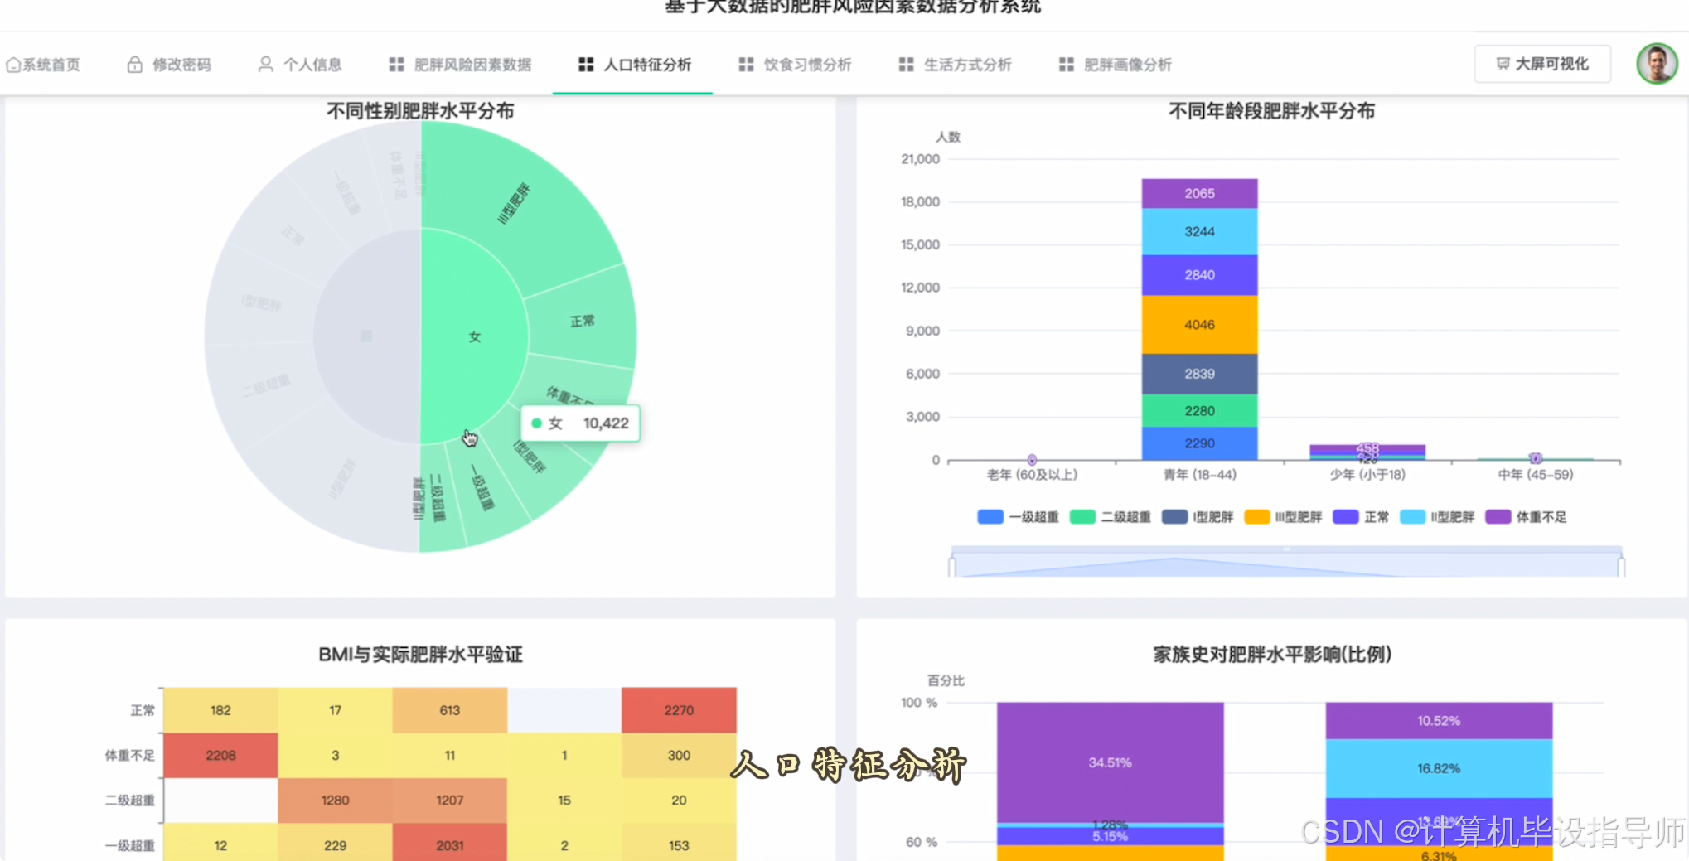Open the 修改密码 page
Screen dimensions: 1689x861
click(x=181, y=64)
